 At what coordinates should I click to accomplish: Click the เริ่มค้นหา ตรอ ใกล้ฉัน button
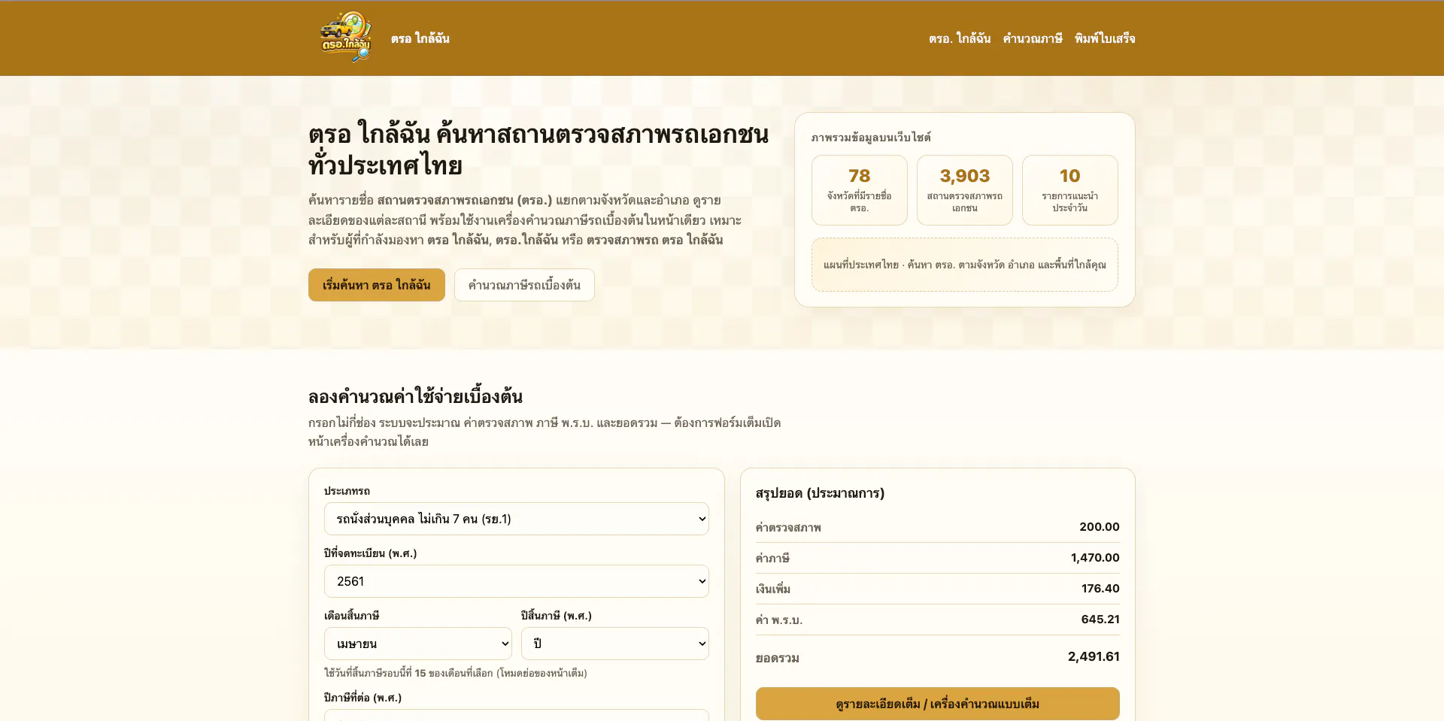377,285
